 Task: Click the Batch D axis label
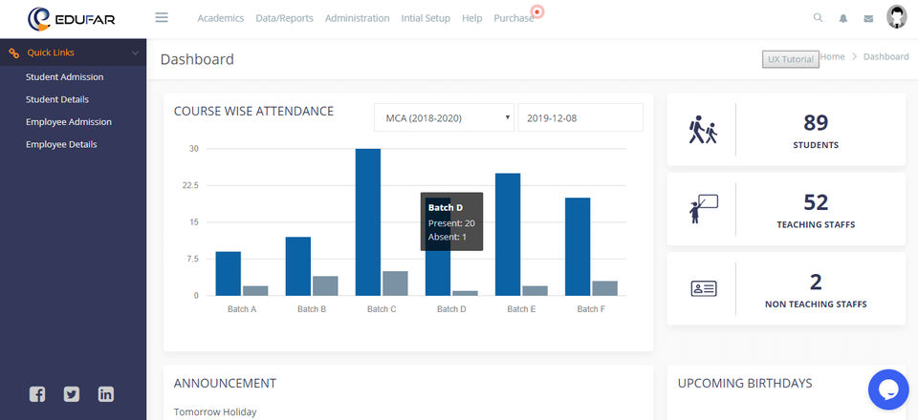pos(451,309)
